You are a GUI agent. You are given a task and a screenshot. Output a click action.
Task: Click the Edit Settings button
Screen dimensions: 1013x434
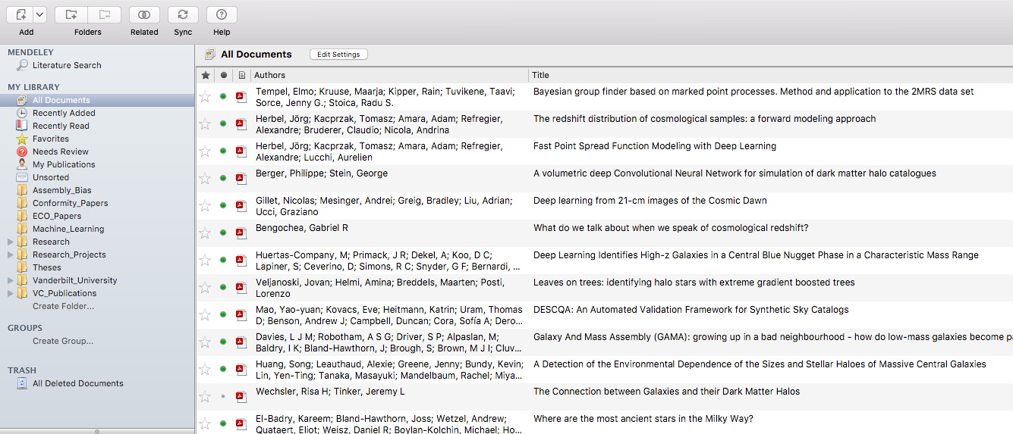338,55
